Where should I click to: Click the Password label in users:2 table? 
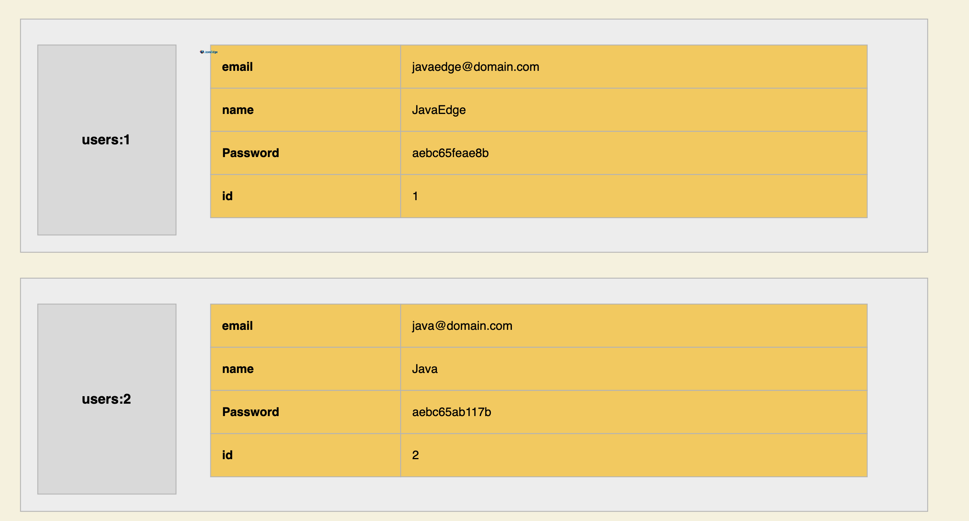click(250, 412)
